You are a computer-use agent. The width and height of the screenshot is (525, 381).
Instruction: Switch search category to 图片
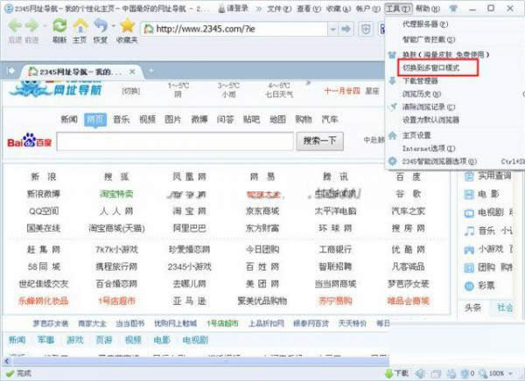coord(173,120)
